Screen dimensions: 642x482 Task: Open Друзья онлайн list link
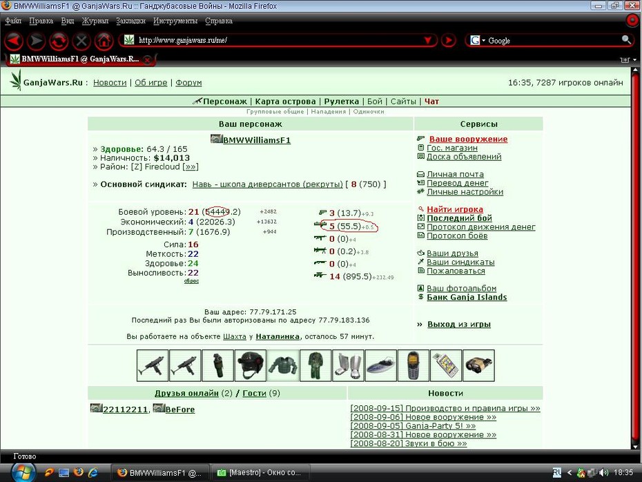click(x=186, y=393)
